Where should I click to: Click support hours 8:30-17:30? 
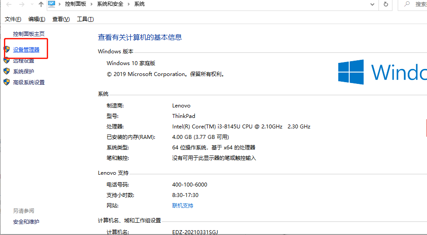pos(185,195)
